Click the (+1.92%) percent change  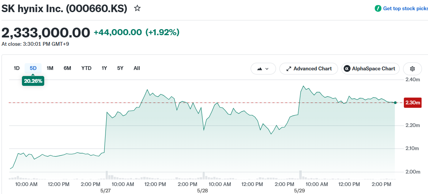pyautogui.click(x=163, y=33)
